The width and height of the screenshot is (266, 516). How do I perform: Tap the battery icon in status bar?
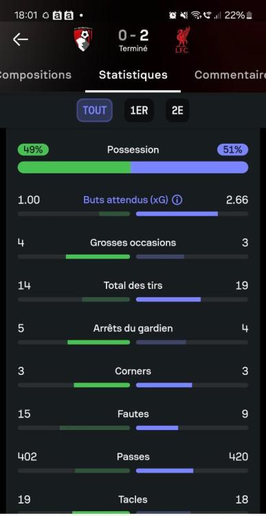pyautogui.click(x=250, y=15)
